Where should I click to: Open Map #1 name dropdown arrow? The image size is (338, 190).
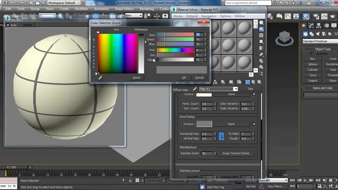click(236, 89)
